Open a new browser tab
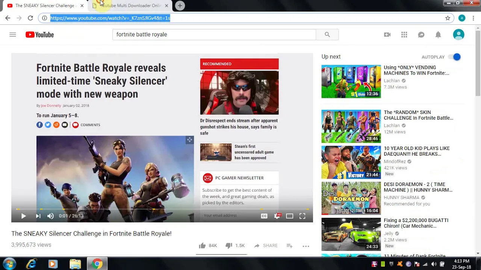Screen dimensions: 481x270 [180, 6]
